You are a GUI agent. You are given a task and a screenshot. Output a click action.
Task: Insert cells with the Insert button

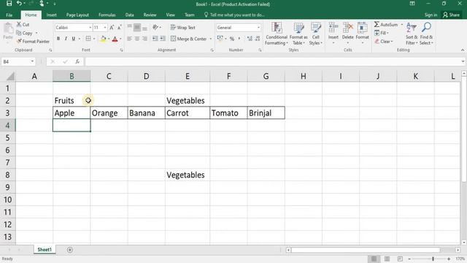333,34
